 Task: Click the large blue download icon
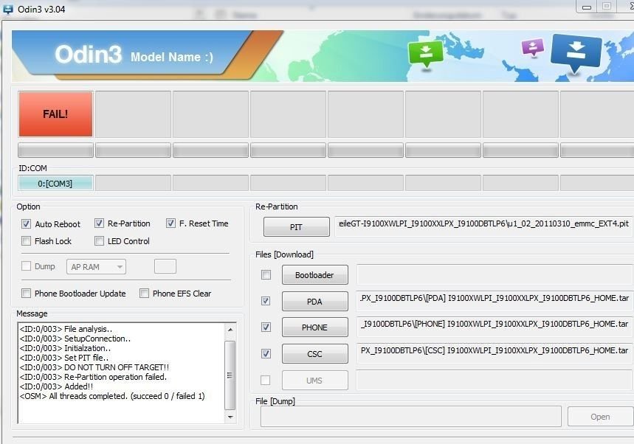coord(576,53)
